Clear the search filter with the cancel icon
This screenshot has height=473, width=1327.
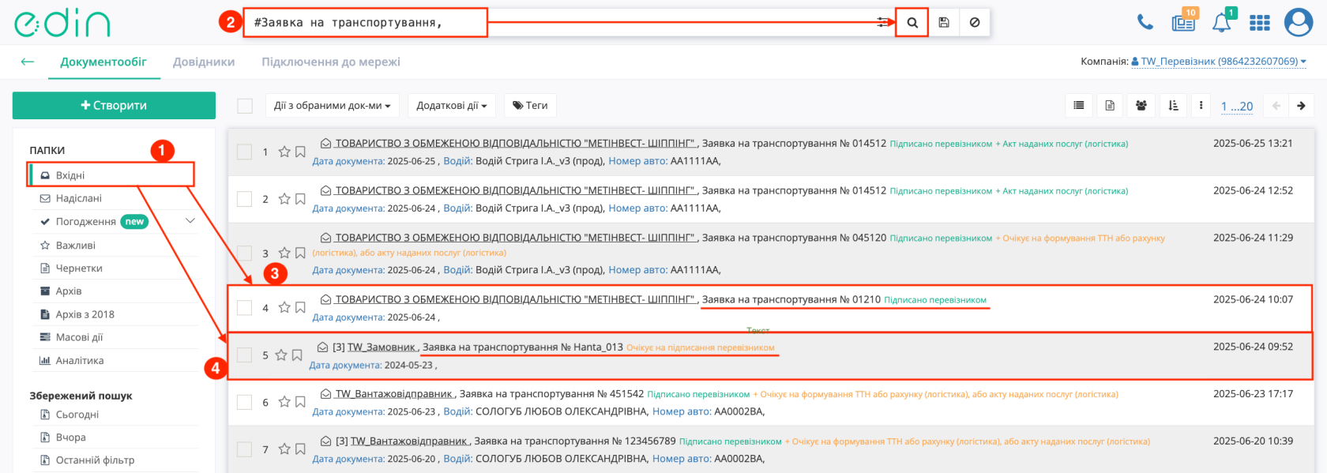(x=974, y=23)
